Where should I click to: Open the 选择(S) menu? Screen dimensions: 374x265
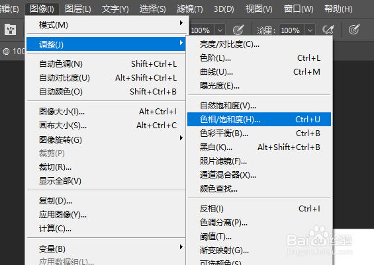(x=152, y=9)
